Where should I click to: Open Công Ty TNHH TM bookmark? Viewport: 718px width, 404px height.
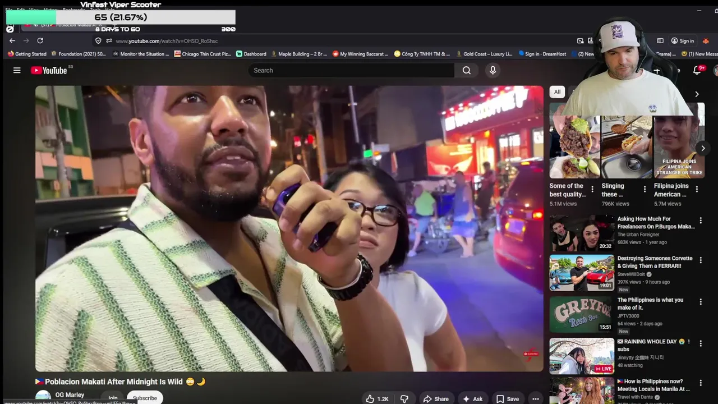tap(422, 54)
